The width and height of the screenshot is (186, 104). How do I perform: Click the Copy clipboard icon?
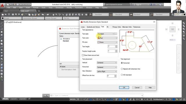pyautogui.click(x=29, y=14)
